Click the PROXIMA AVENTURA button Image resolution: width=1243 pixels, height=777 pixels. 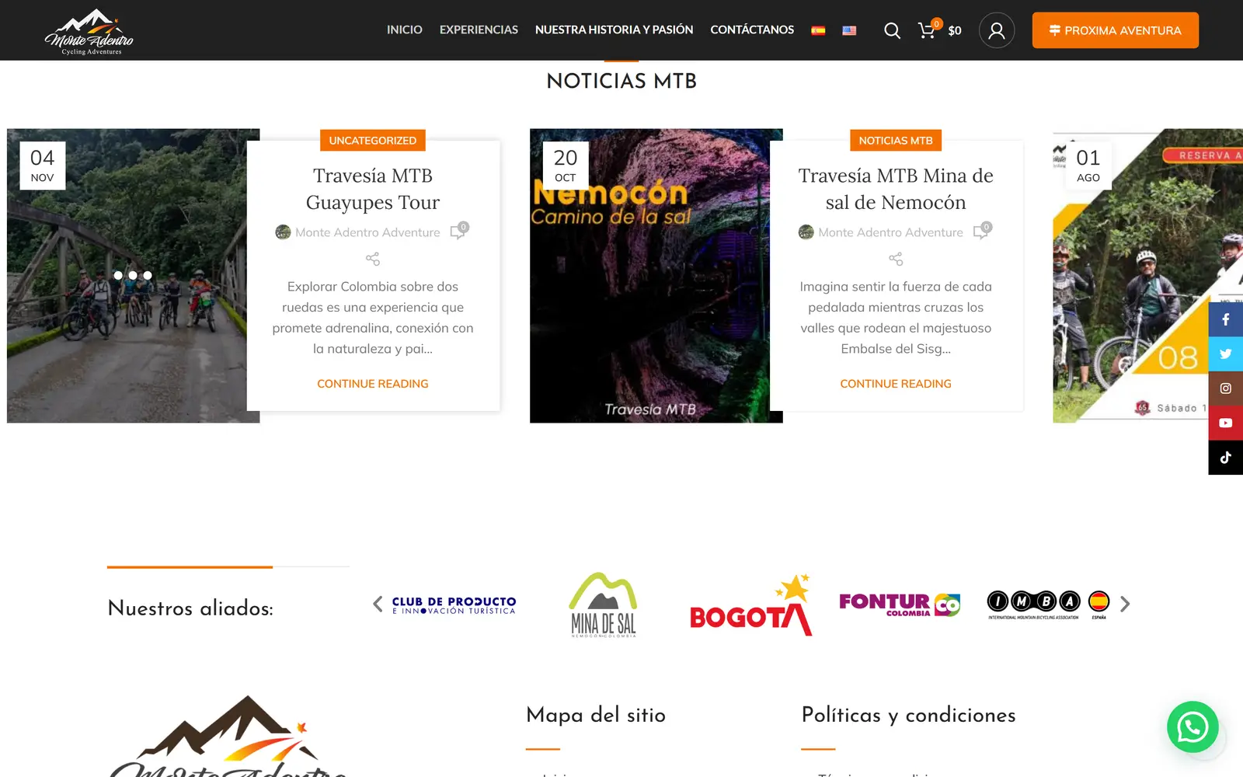tap(1116, 30)
